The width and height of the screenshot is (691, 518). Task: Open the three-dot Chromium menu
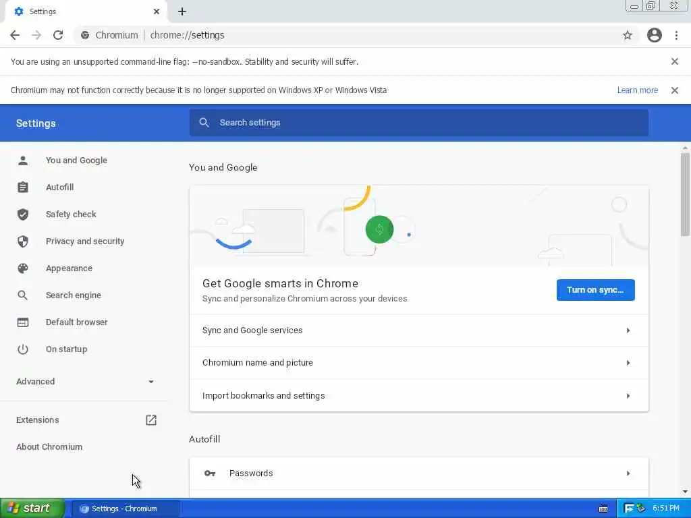tap(676, 35)
